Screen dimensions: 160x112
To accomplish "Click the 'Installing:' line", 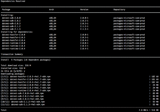I will tap(7, 15).
